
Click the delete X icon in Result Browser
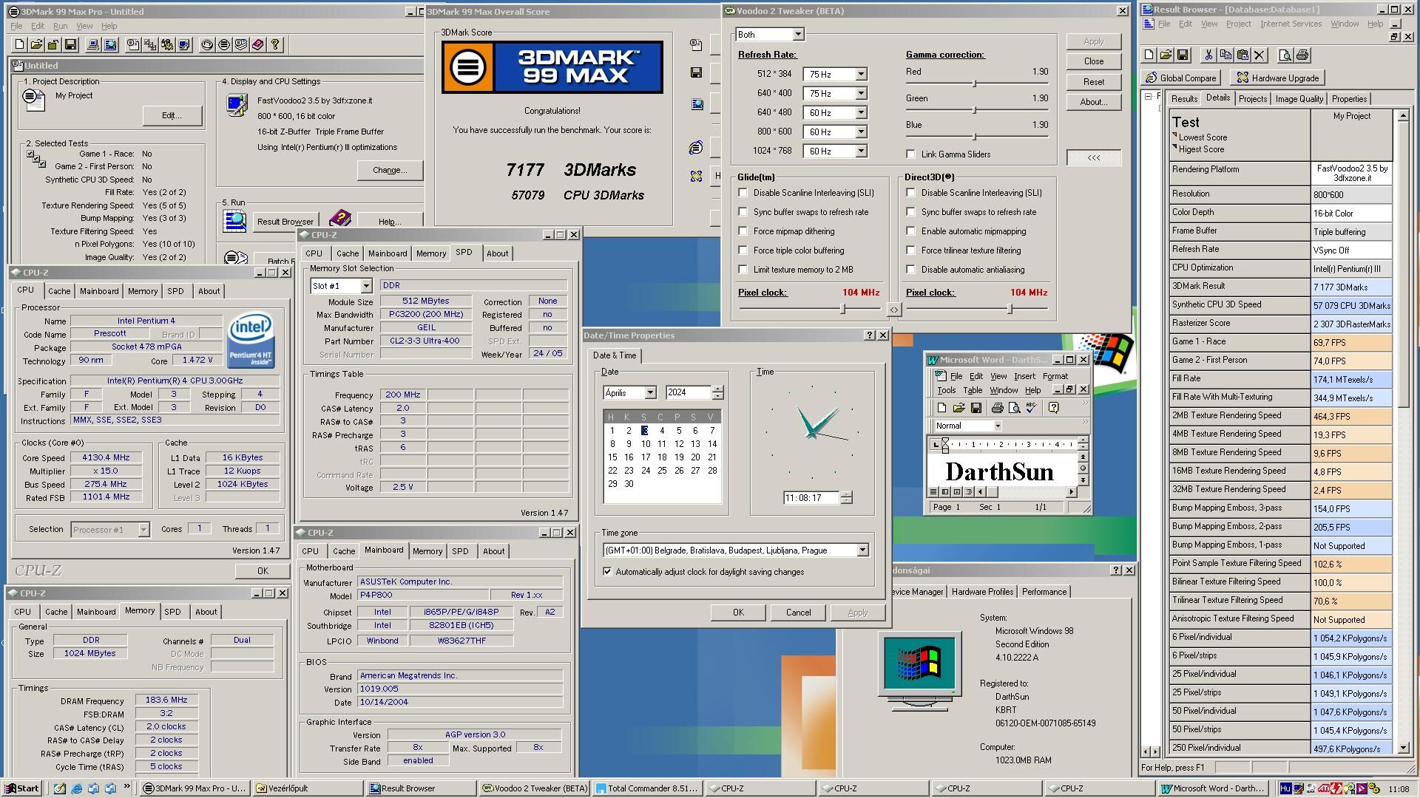(x=1260, y=55)
